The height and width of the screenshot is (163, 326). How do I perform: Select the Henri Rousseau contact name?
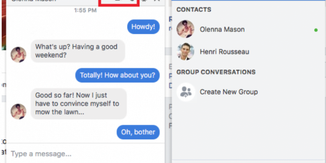click(x=224, y=52)
